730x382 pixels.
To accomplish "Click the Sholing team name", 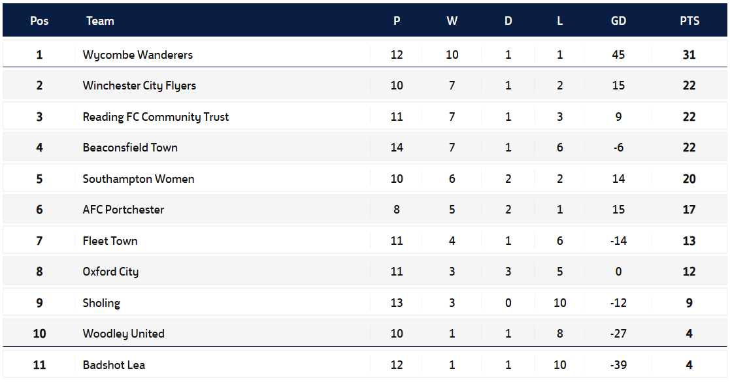I will click(x=101, y=303).
